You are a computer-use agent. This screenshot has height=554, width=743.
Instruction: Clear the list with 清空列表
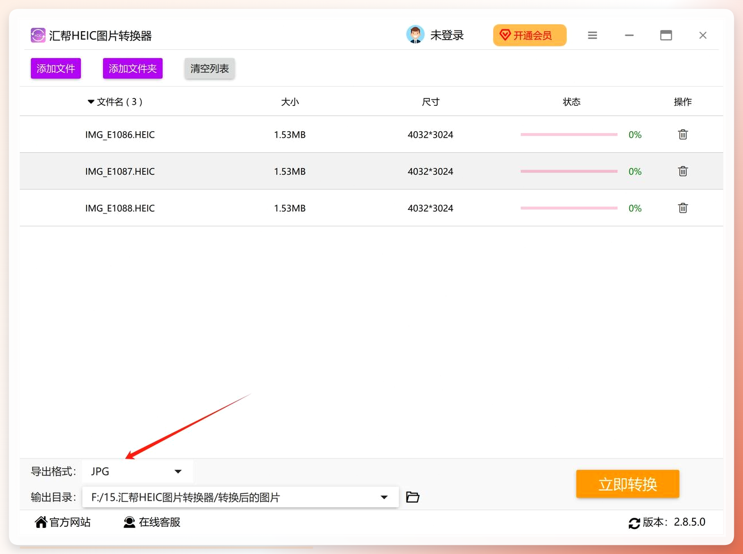pyautogui.click(x=210, y=68)
